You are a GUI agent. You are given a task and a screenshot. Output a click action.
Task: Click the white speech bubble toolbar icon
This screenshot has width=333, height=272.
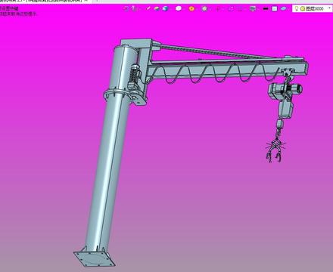click(x=179, y=8)
